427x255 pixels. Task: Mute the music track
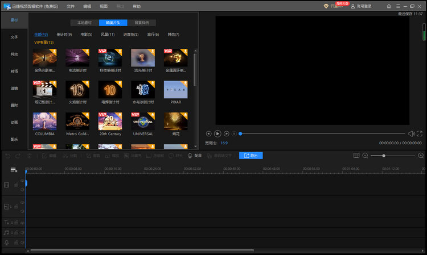click(x=22, y=232)
